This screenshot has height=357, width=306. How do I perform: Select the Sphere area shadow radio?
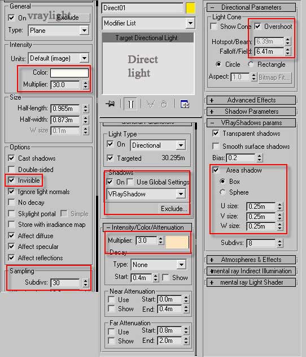pyautogui.click(x=222, y=192)
